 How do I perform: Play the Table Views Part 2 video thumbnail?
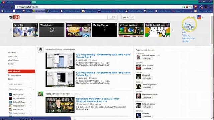pos(60,61)
